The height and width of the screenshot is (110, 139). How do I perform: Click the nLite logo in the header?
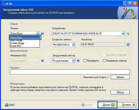coord(128,13)
